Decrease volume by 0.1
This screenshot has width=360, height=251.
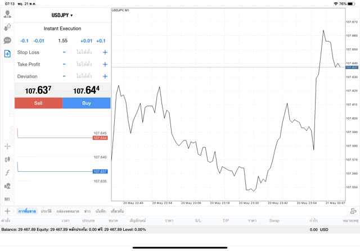[x=24, y=40]
